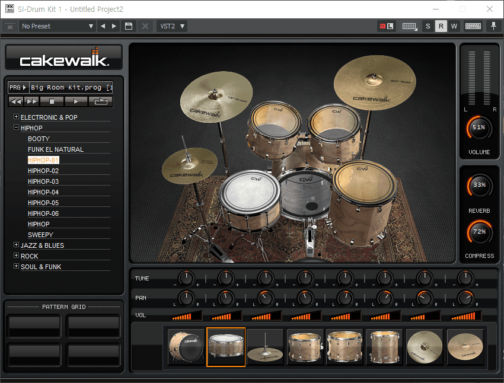Click the rewind transport icon
Viewport: 504px width, 383px height.
coord(17,101)
